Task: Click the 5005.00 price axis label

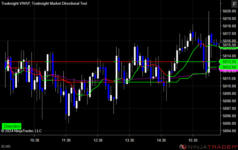Action: point(229,123)
